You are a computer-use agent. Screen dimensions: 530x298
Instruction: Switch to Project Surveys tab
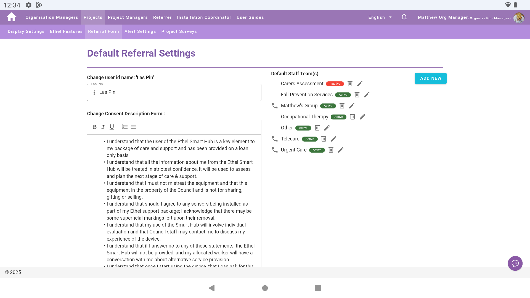[179, 31]
